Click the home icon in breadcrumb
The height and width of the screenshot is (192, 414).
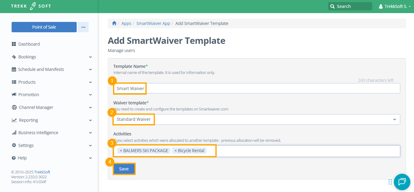[114, 23]
